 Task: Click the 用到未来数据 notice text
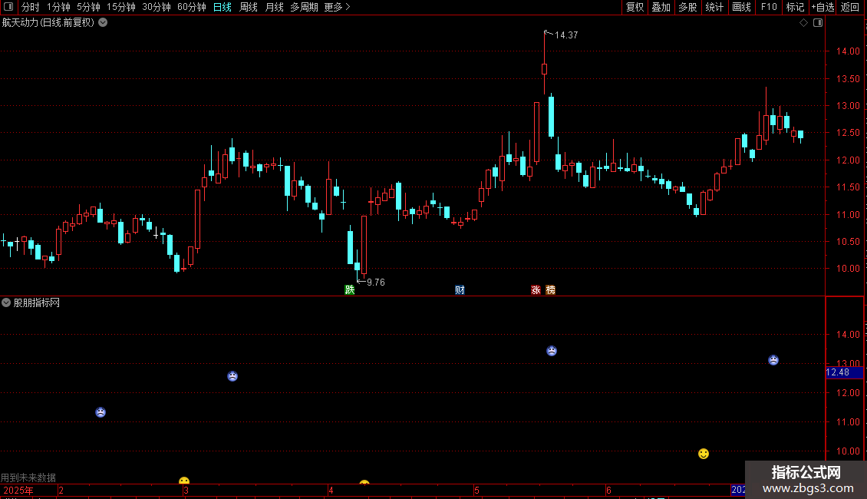point(28,478)
